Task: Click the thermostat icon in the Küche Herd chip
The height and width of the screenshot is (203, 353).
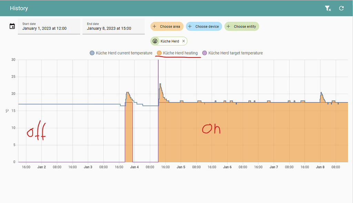Action: [x=155, y=41]
